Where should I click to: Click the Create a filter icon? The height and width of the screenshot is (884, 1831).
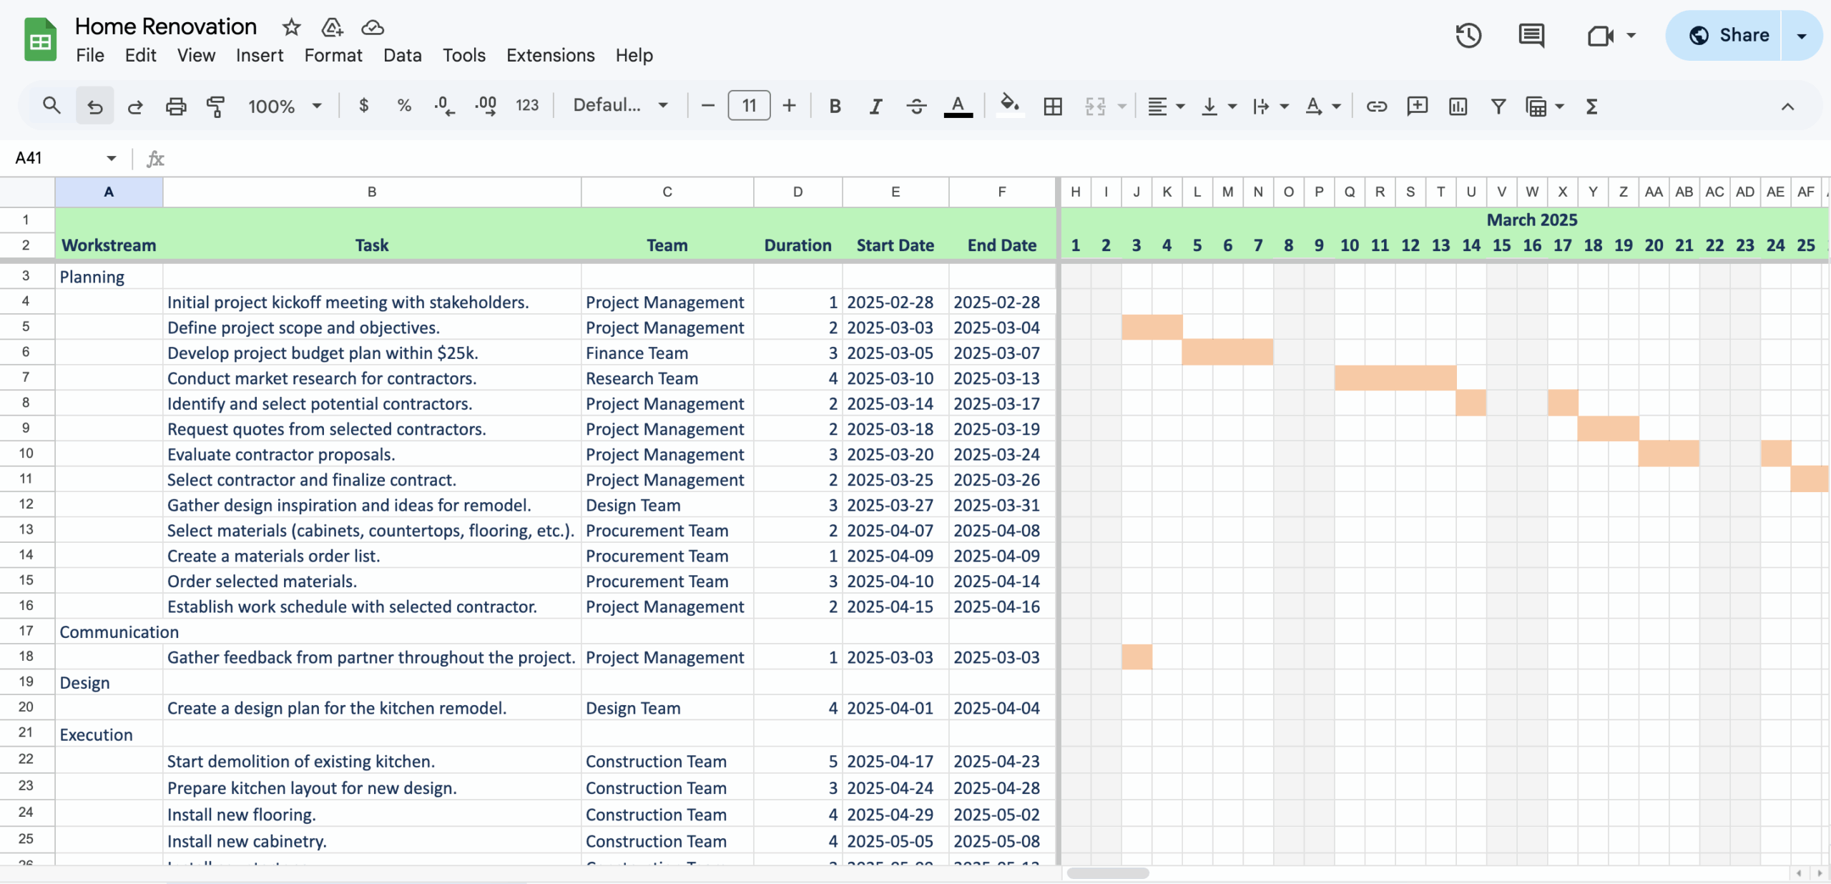pos(1498,106)
